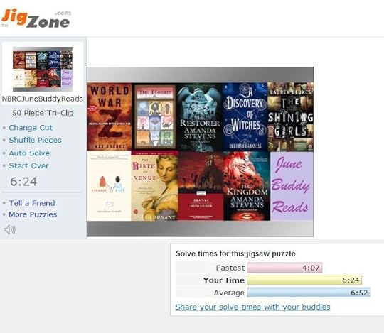Click the Birth of Venus cover

[x=154, y=186]
